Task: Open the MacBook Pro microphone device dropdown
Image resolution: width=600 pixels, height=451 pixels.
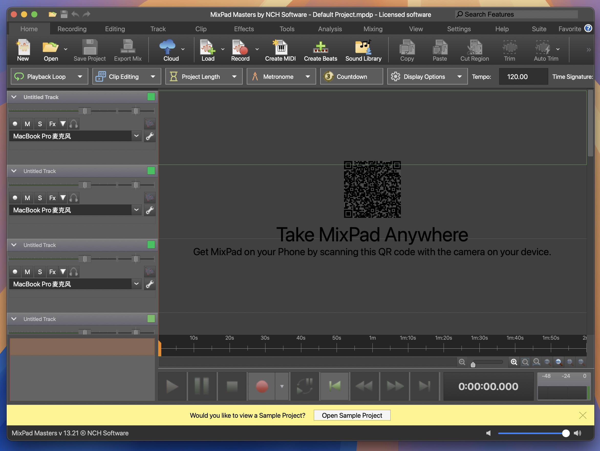Action: tap(136, 136)
